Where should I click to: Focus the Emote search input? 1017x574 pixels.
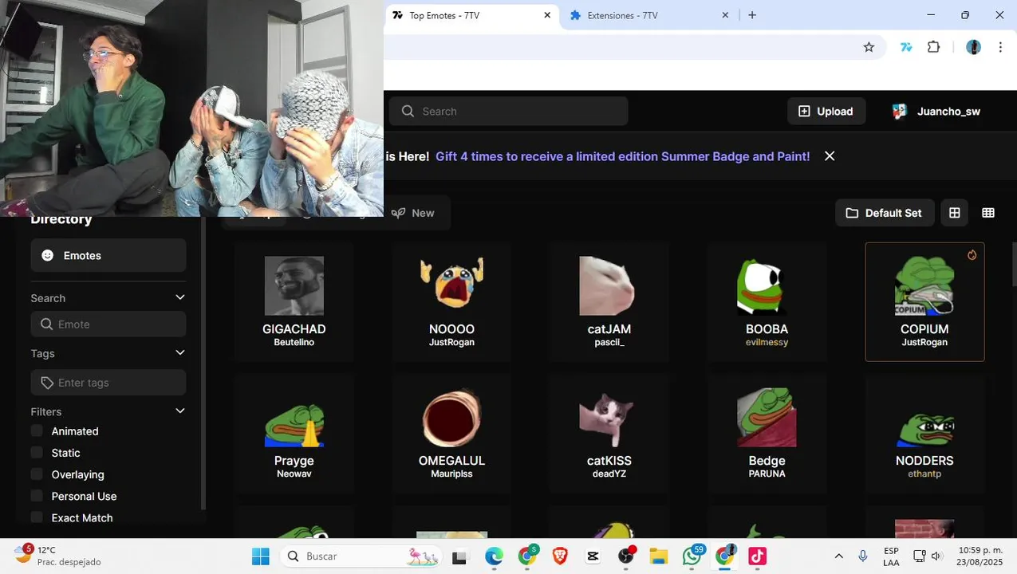coord(108,324)
